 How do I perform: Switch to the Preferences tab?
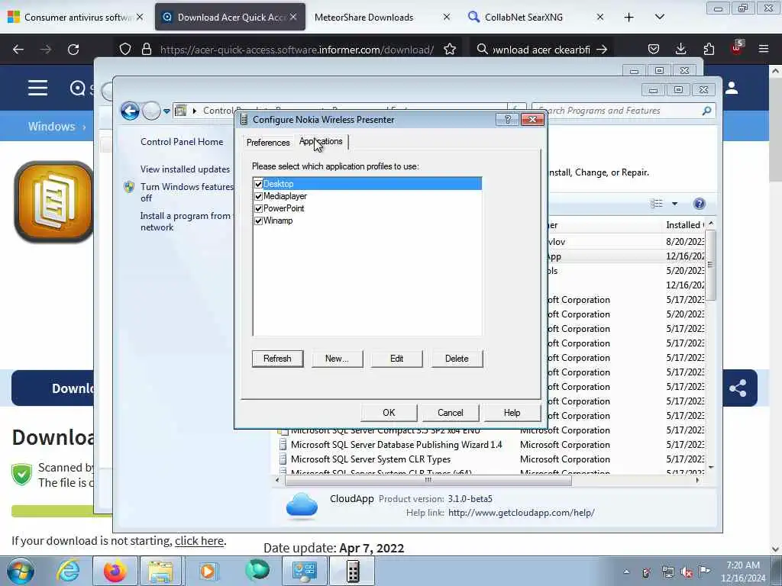[x=268, y=143]
